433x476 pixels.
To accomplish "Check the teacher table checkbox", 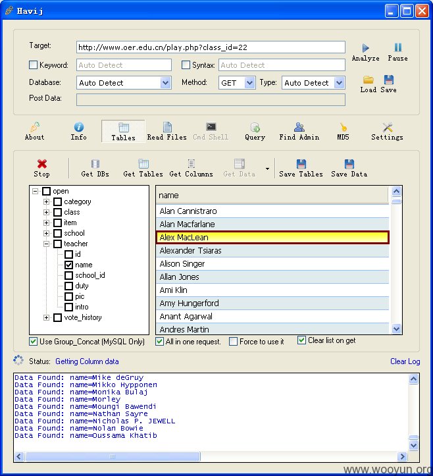I will (x=58, y=244).
